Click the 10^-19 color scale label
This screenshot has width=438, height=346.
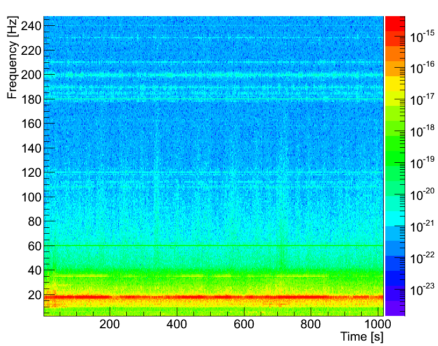pyautogui.click(x=422, y=163)
